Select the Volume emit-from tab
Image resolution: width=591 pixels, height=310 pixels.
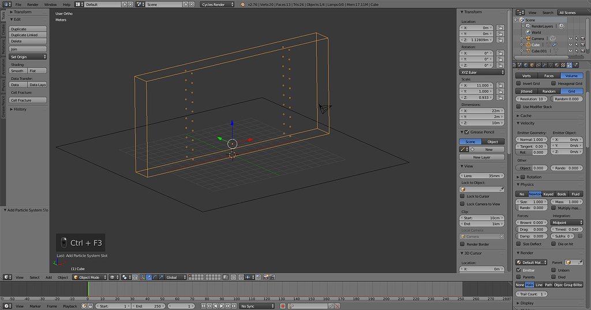pos(572,75)
